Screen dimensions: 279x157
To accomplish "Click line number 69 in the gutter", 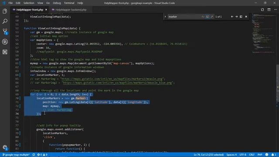I will click(17, 94).
